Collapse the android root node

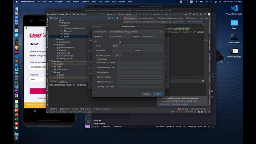tap(50, 61)
